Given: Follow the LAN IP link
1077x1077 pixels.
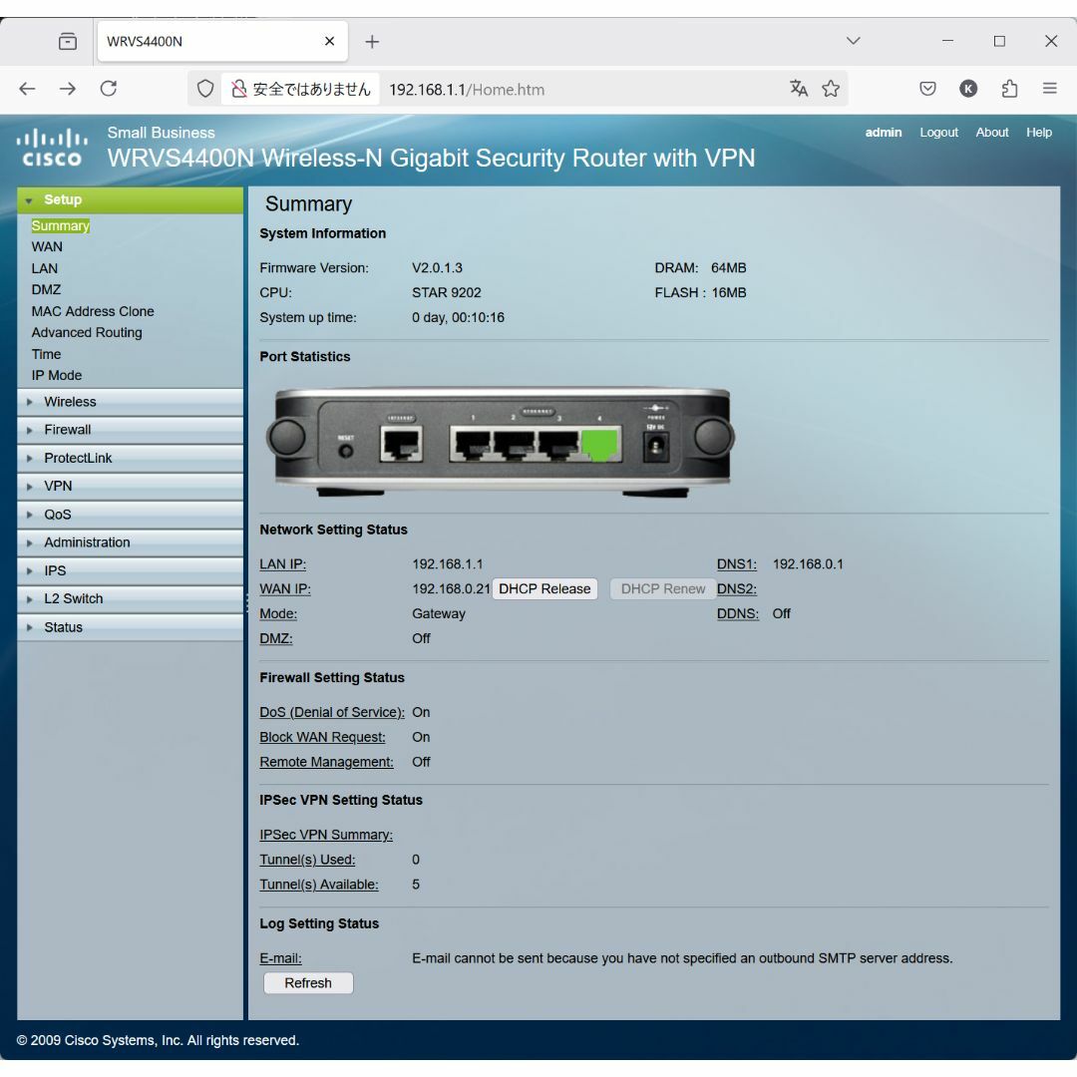Looking at the screenshot, I should 283,563.
